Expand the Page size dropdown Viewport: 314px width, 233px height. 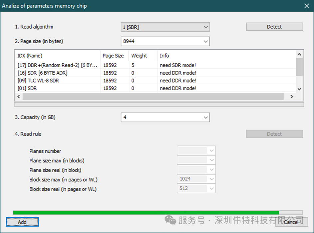(x=165, y=41)
